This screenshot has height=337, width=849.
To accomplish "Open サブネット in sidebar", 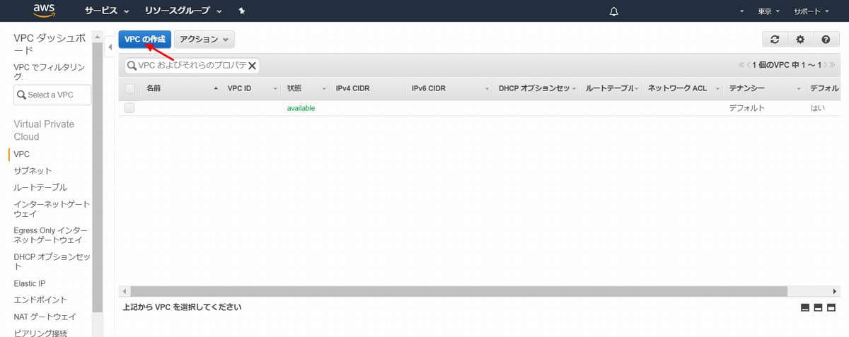I will (33, 171).
